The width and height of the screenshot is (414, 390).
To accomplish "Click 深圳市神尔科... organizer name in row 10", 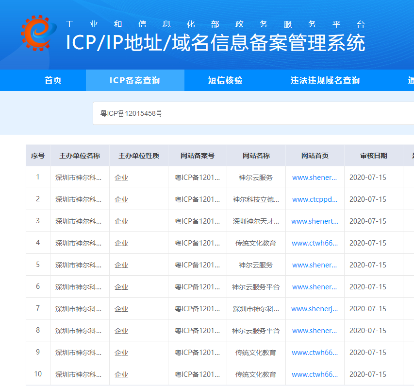I will pyautogui.click(x=79, y=374).
